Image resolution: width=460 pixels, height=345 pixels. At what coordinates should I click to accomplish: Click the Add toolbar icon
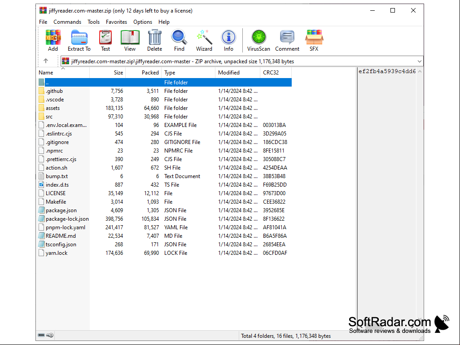(x=53, y=40)
